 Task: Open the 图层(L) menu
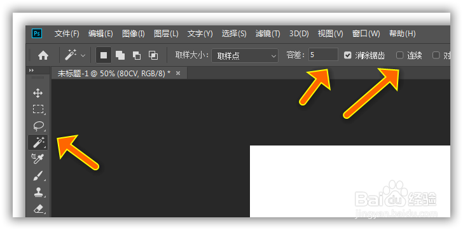pyautogui.click(x=166, y=34)
